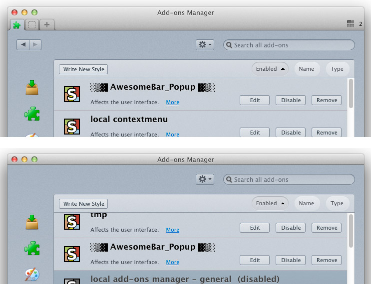Click the scrollbar thumb in top window list
Viewport: 371px width, 284px height.
(x=351, y=94)
